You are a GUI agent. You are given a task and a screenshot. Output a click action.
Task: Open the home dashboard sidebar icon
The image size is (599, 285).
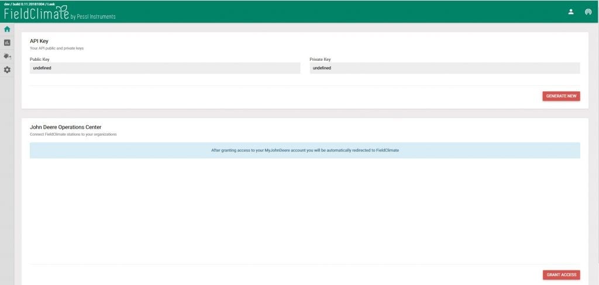(7, 29)
